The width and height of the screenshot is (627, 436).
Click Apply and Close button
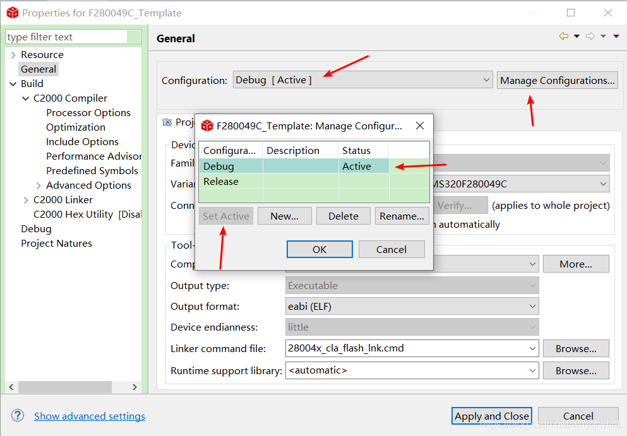pos(491,416)
